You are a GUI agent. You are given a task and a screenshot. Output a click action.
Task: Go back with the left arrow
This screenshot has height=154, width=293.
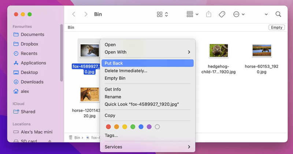[x=74, y=14]
